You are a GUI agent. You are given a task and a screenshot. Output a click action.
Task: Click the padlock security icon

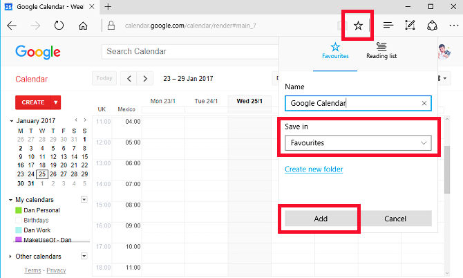pyautogui.click(x=111, y=26)
